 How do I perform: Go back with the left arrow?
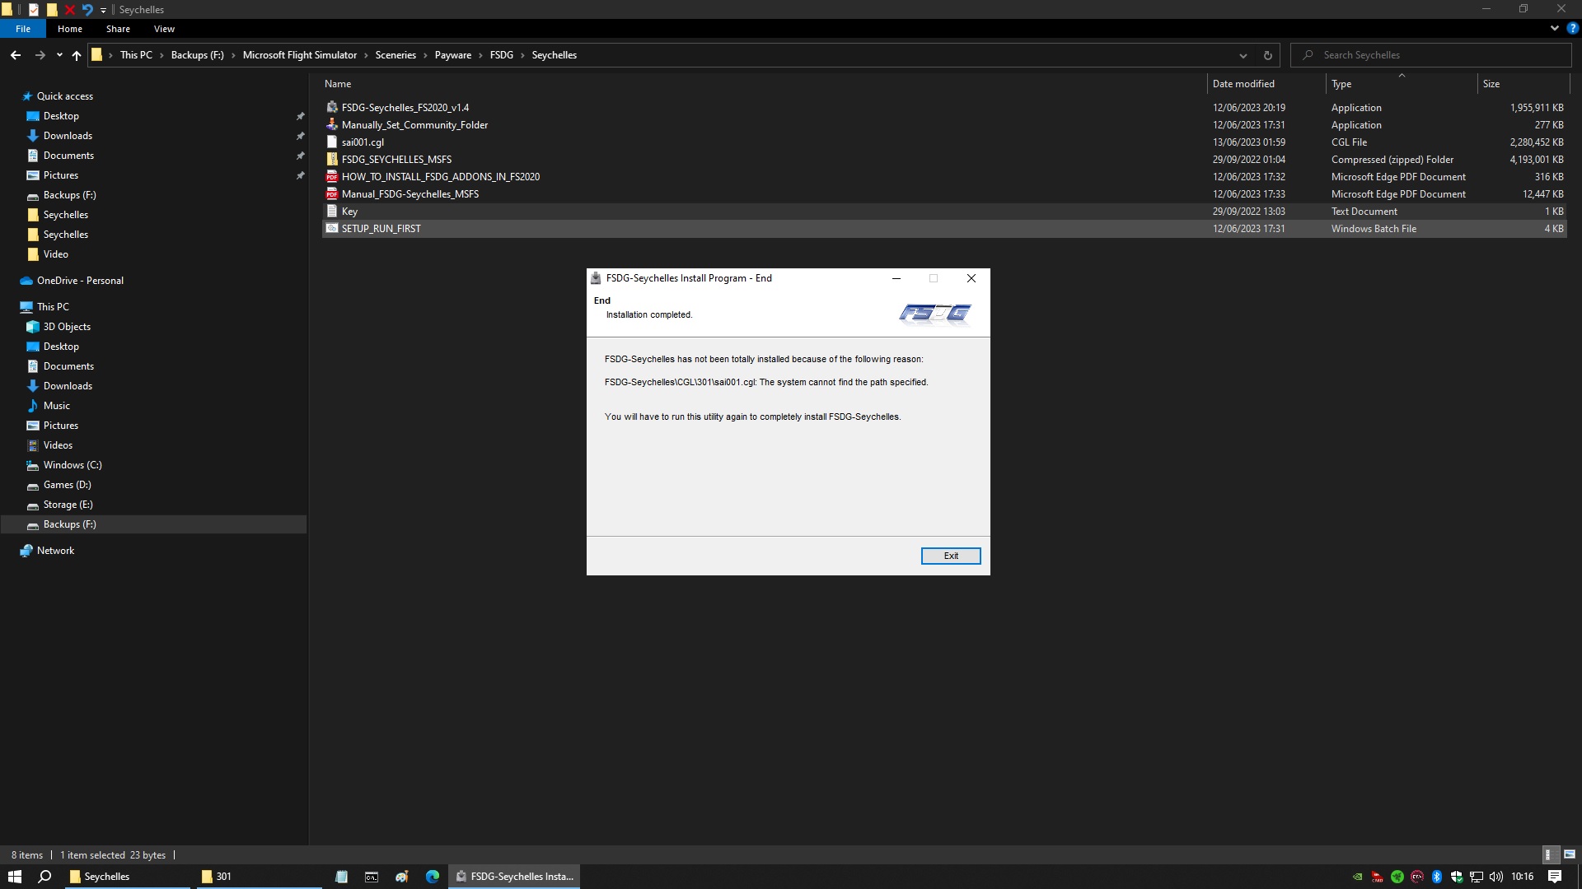pyautogui.click(x=16, y=55)
